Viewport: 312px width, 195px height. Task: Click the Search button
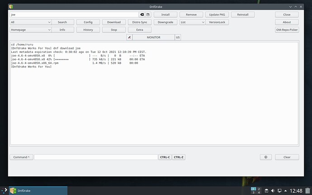pyautogui.click(x=62, y=22)
